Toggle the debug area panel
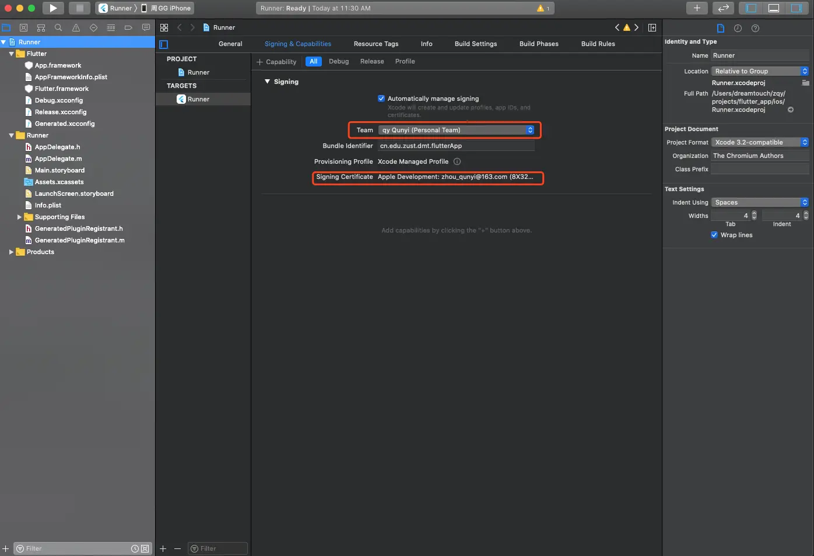This screenshot has height=556, width=814. click(x=774, y=8)
